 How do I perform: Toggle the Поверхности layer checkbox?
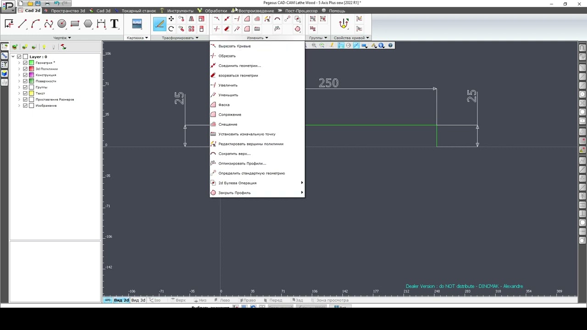[25, 81]
